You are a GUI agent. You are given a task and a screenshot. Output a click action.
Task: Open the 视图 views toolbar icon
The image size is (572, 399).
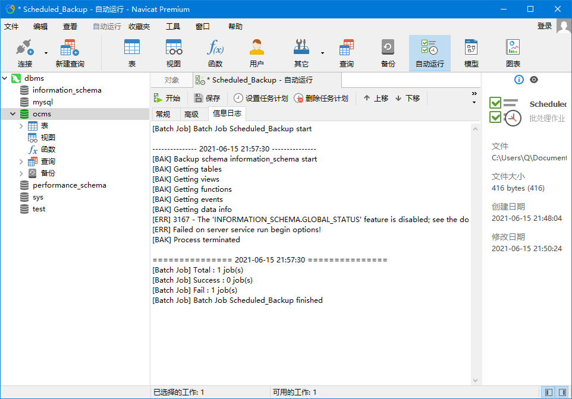click(174, 53)
